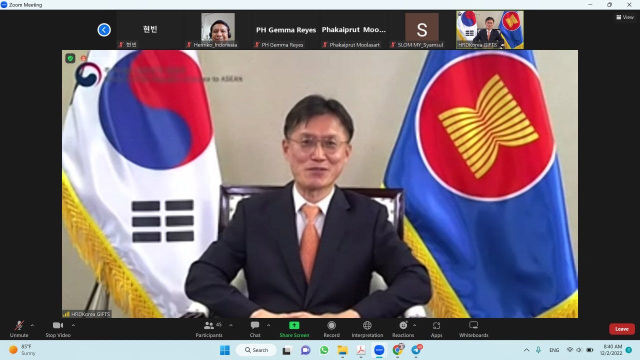Go to previous participants with blue back arrow
Viewport: 640px width, 360px height.
click(104, 30)
